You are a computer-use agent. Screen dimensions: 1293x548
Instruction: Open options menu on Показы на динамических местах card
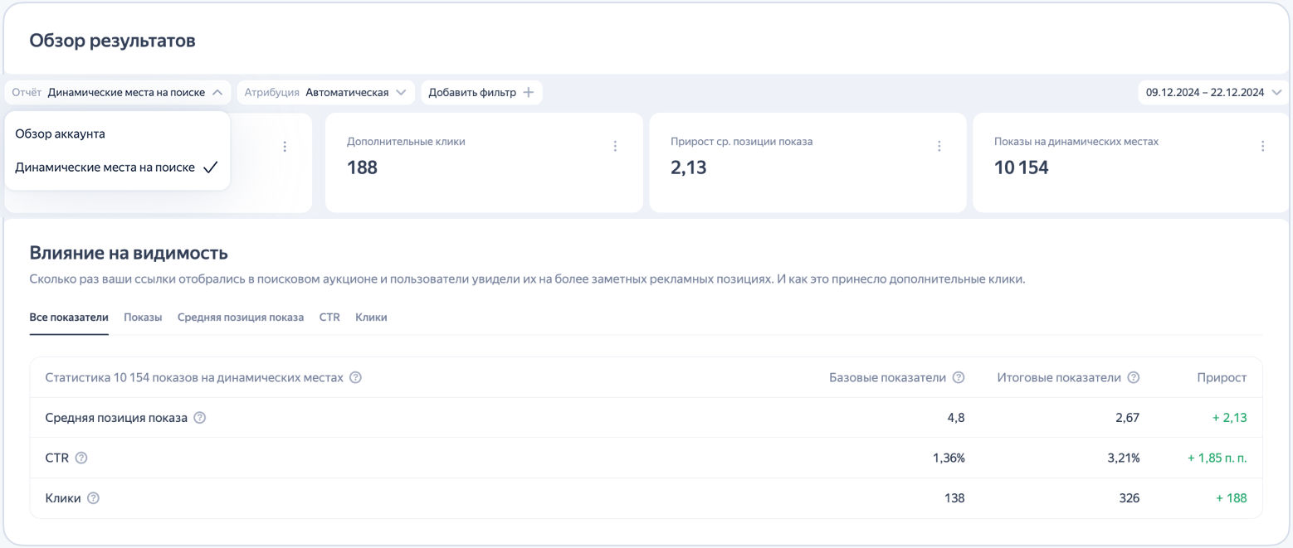click(x=1262, y=146)
